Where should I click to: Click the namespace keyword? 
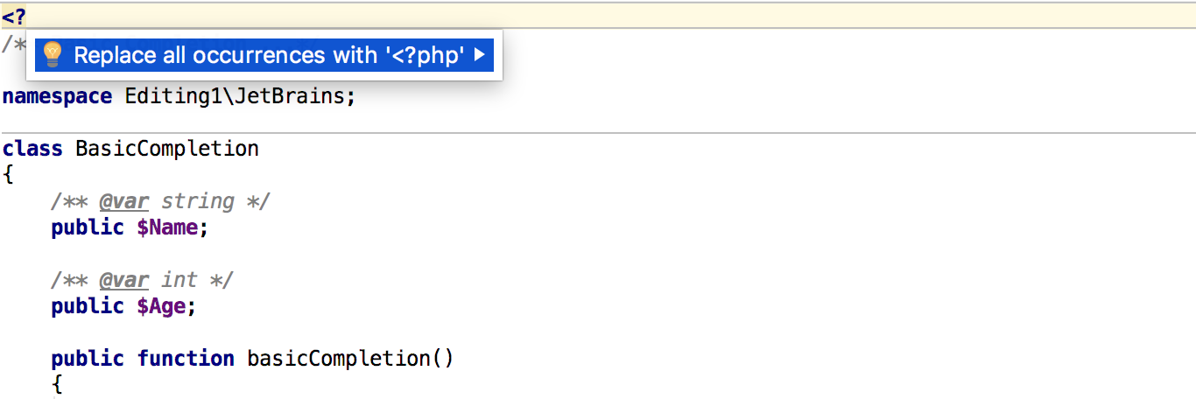pyautogui.click(x=57, y=96)
